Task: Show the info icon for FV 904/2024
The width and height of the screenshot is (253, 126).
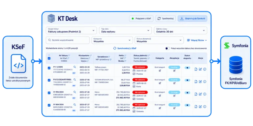Action: (x=205, y=107)
